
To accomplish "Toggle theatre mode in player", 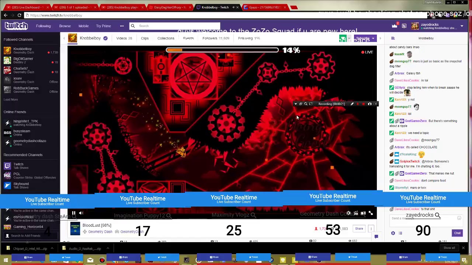I will (363, 213).
